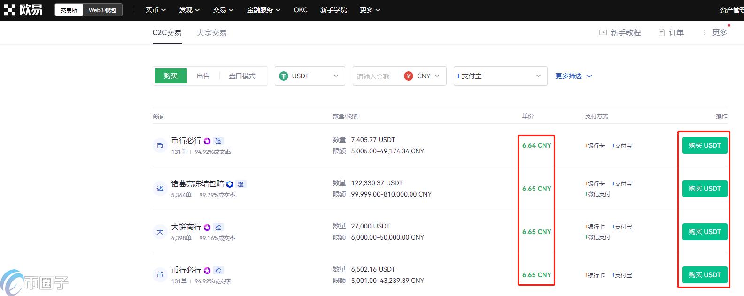
Task: Click 购买 USDT for the 6.64 CNY offer
Action: click(704, 145)
